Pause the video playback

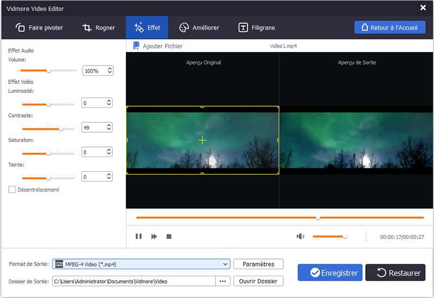tap(138, 237)
